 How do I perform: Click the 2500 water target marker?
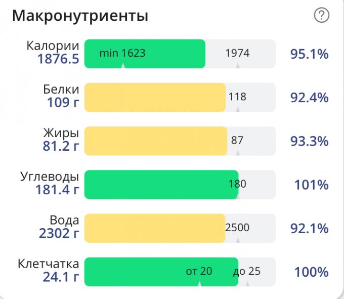coord(237,228)
